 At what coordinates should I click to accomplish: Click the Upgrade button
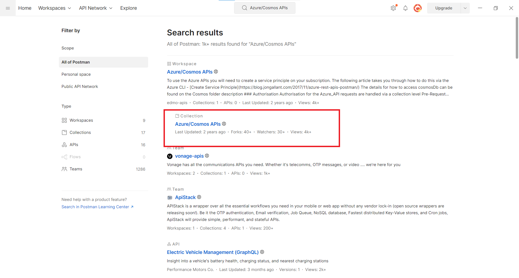tap(444, 8)
